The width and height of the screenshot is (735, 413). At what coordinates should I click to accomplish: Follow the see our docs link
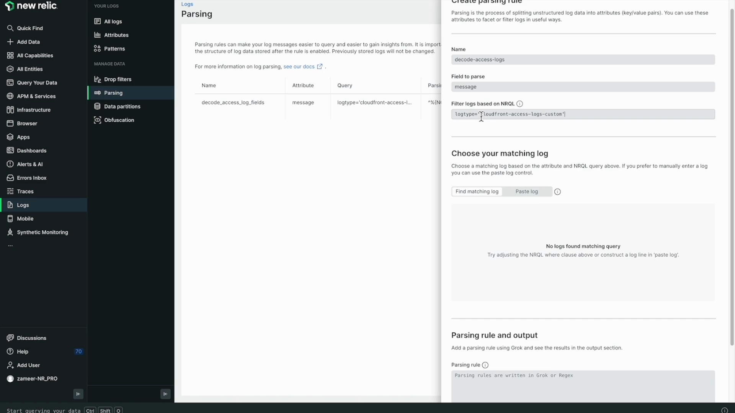pos(299,67)
